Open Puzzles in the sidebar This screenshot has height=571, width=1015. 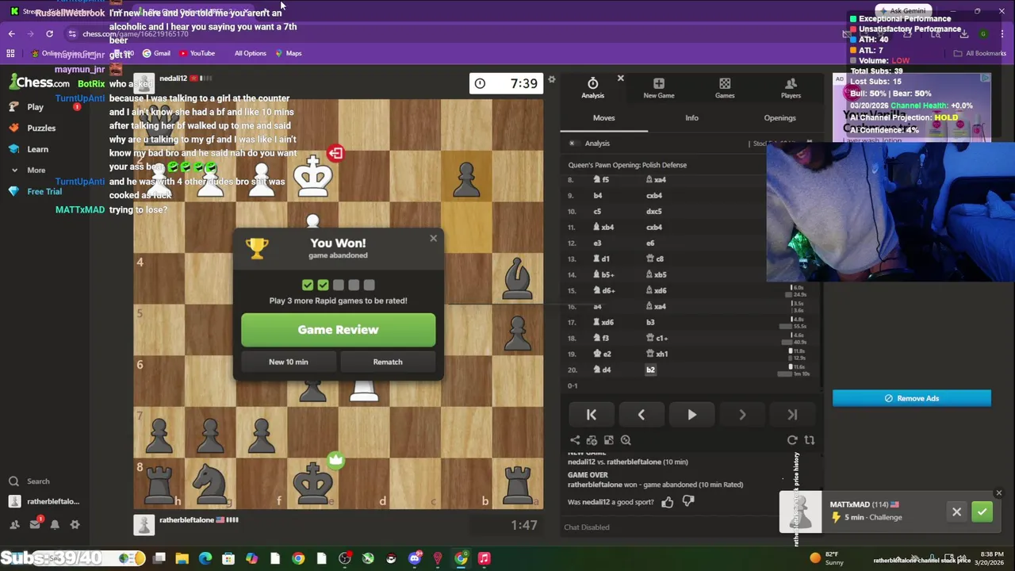click(41, 128)
